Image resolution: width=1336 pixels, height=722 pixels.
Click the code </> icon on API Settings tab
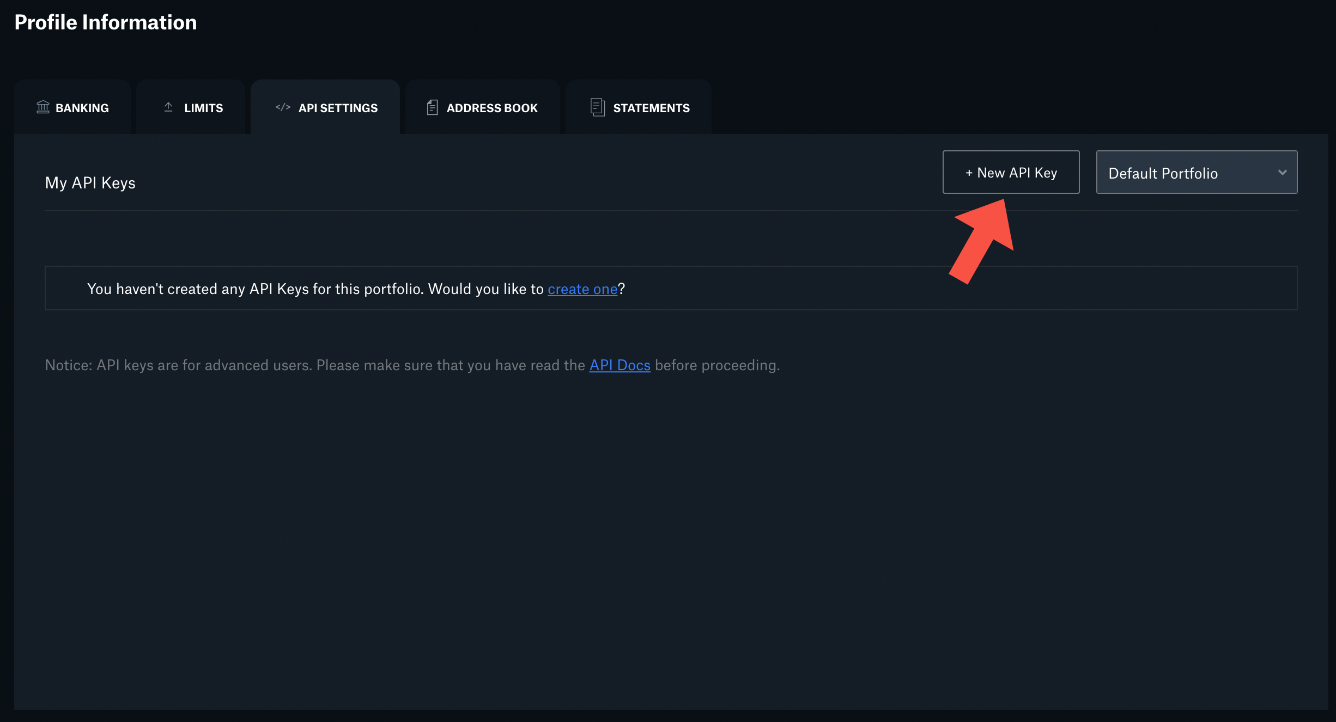282,108
